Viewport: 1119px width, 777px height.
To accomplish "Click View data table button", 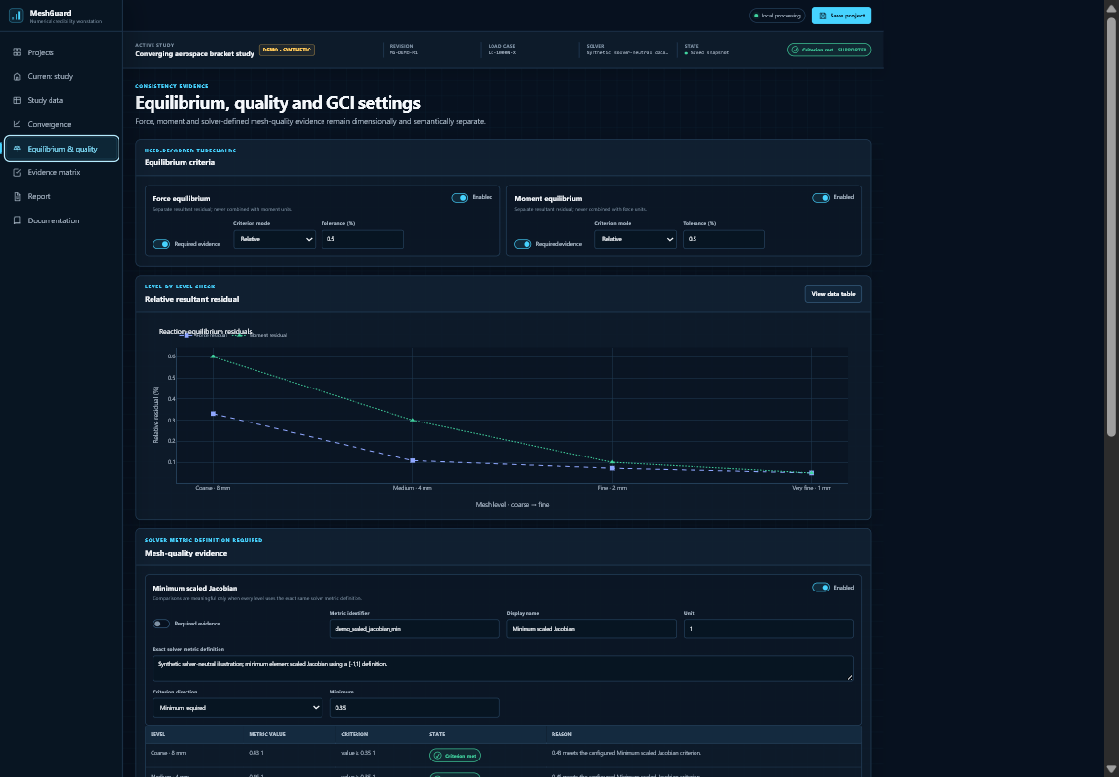I will pyautogui.click(x=832, y=294).
